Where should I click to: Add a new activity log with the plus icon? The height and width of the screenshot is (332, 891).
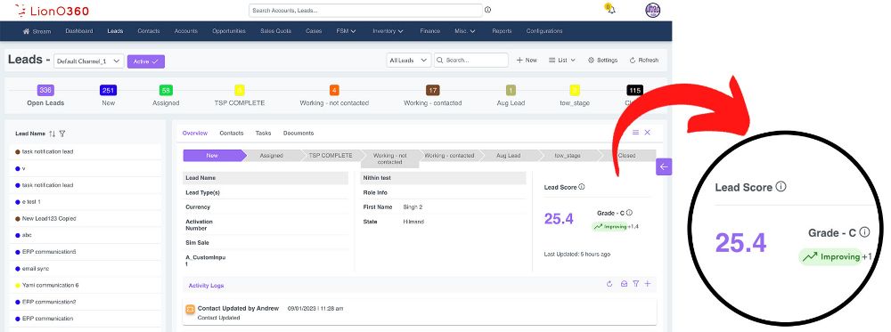(647, 284)
